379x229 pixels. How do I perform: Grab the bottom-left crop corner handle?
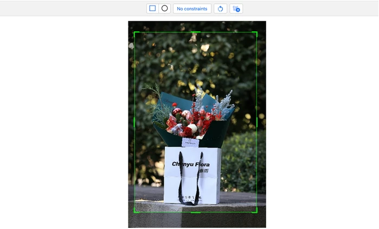(136, 211)
